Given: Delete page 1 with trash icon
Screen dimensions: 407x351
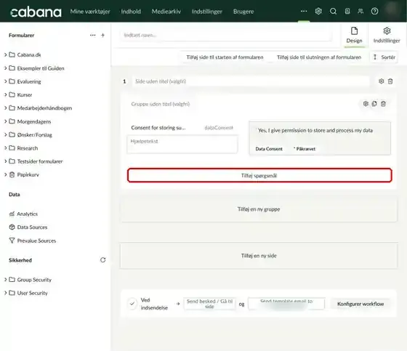Looking at the screenshot, I should pos(390,81).
